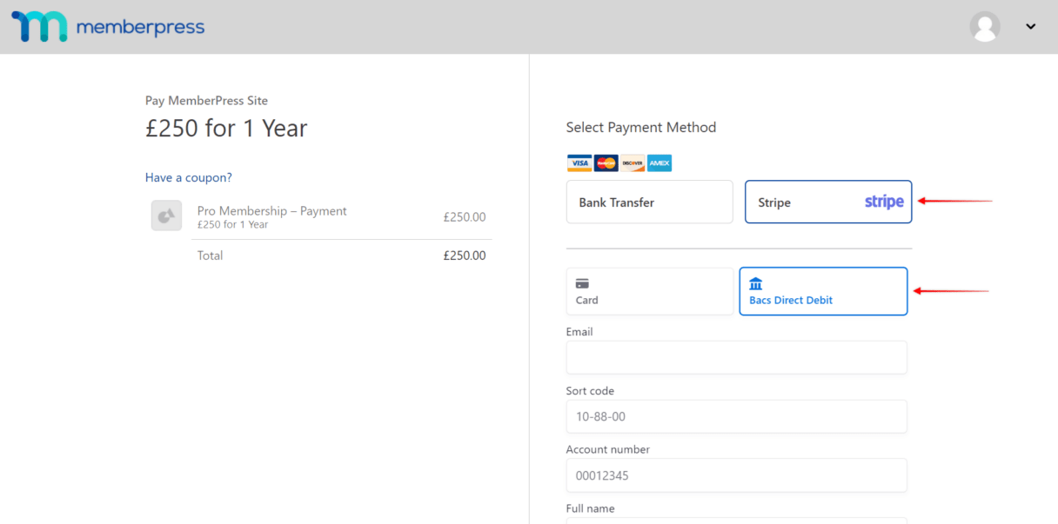This screenshot has width=1058, height=524.
Task: Click the credit card icon in Card tab
Action: (x=582, y=283)
